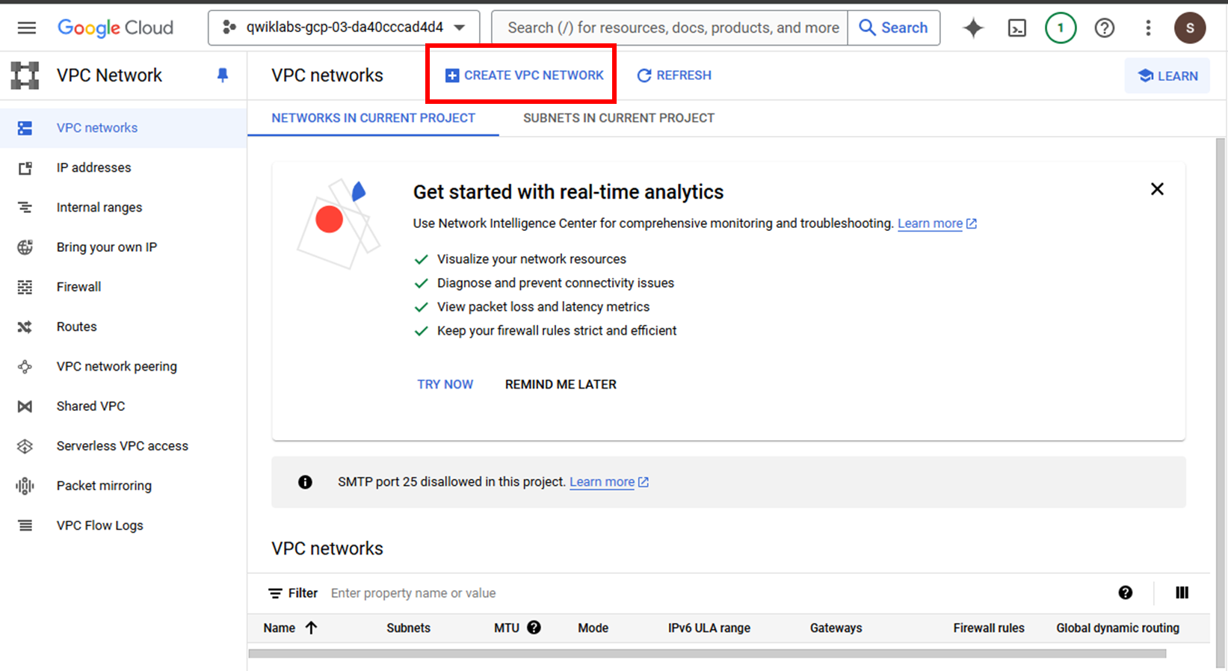Open the Gemini AI sparkle icon
This screenshot has width=1228, height=671.
coord(973,28)
